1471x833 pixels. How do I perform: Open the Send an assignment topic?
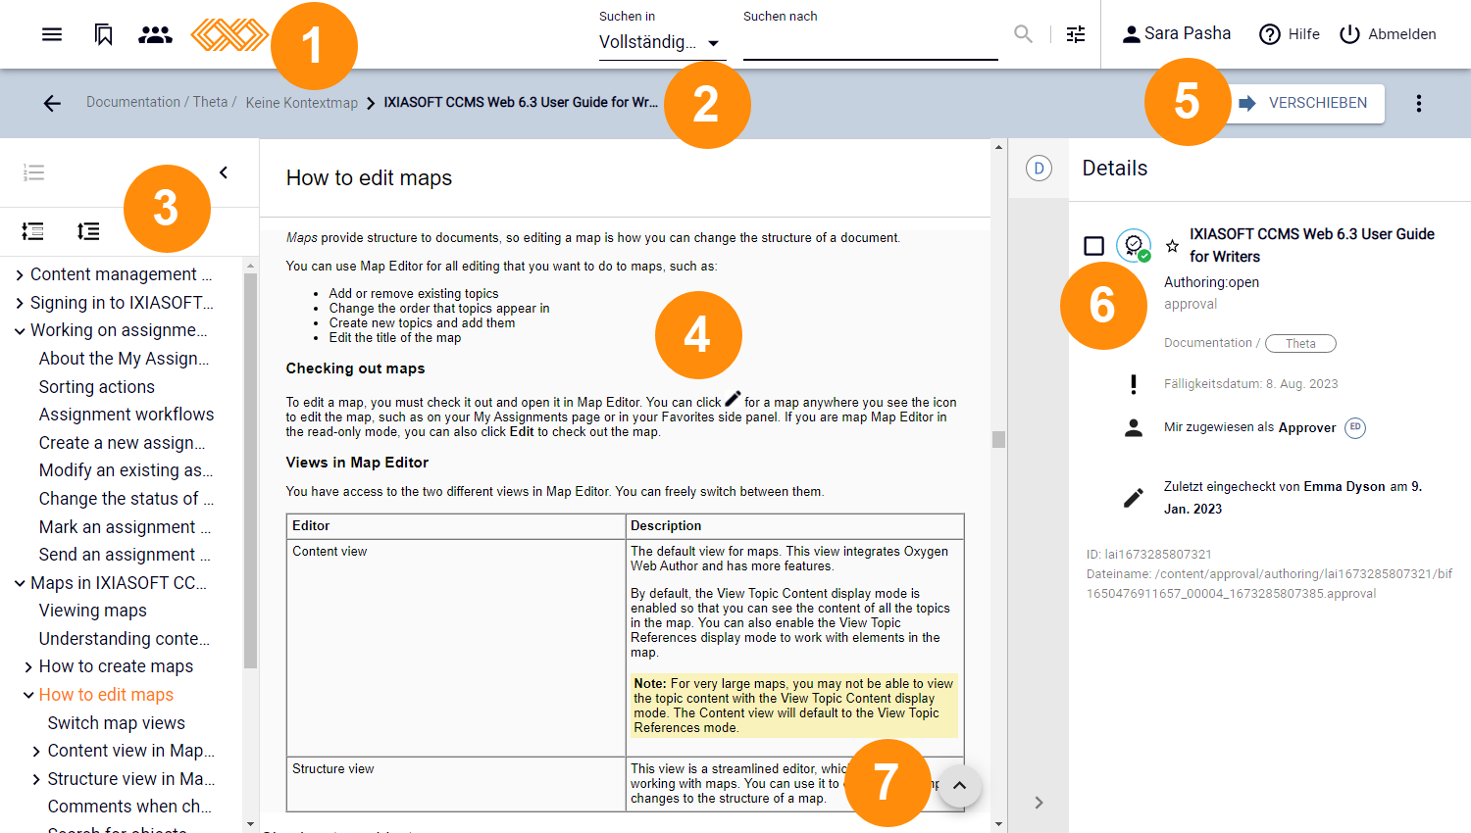(x=125, y=555)
